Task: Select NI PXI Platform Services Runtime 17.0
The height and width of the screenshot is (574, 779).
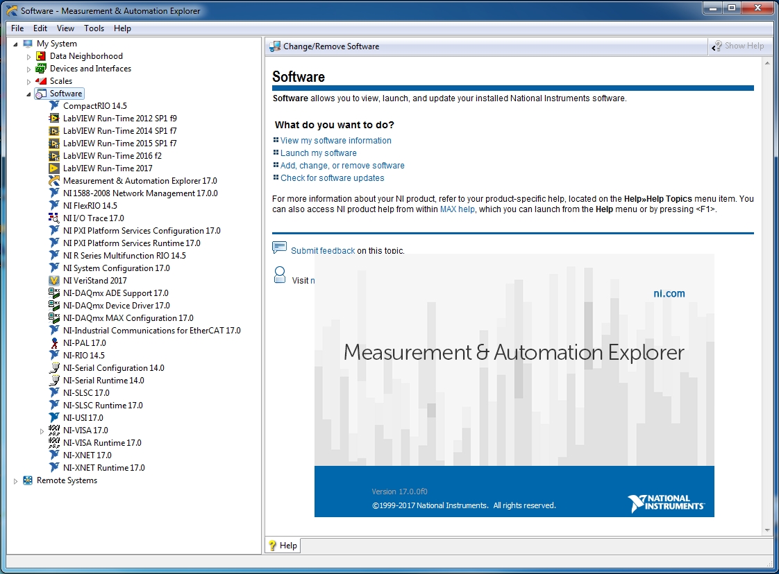Action: pyautogui.click(x=132, y=243)
